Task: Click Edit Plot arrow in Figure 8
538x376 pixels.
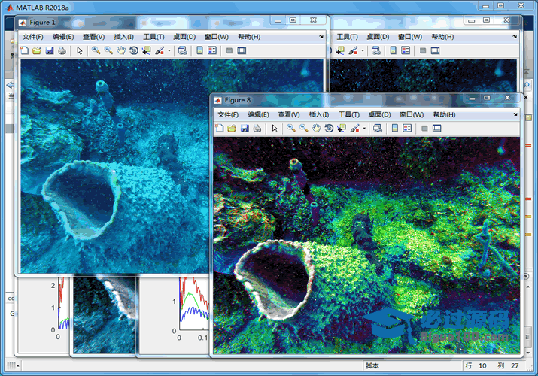Action: (x=275, y=129)
